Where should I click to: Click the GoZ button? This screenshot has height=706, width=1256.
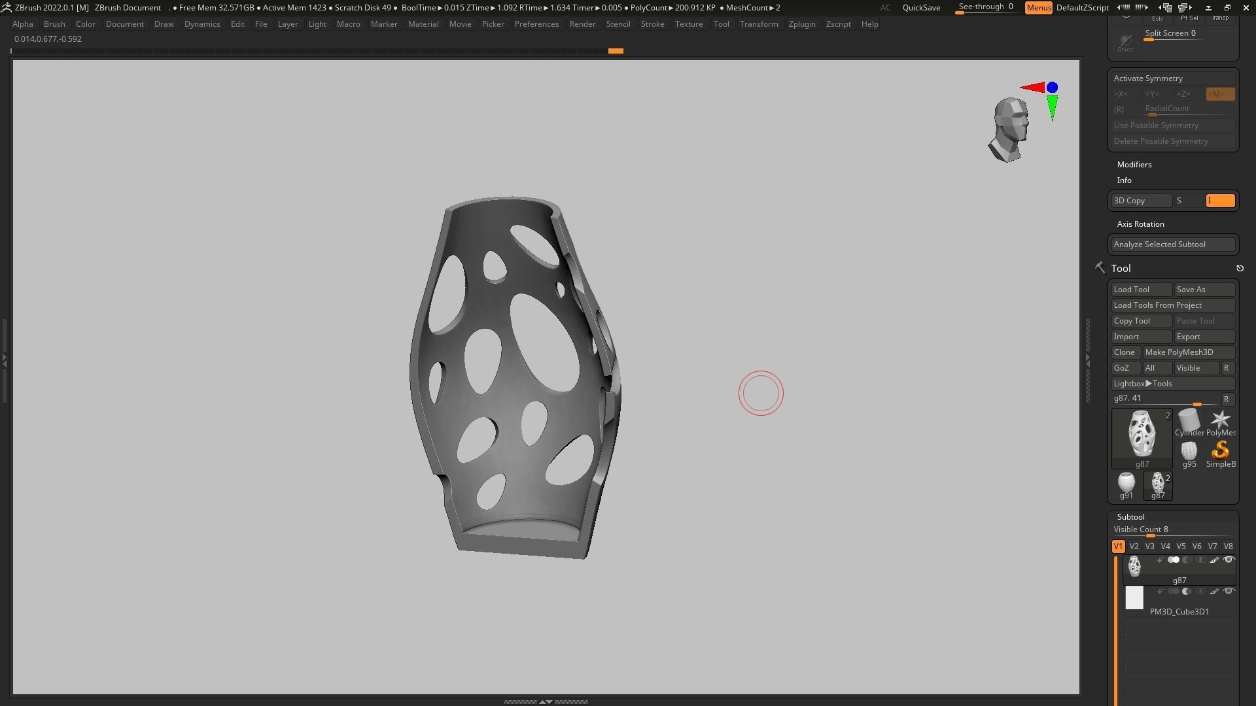click(1125, 368)
